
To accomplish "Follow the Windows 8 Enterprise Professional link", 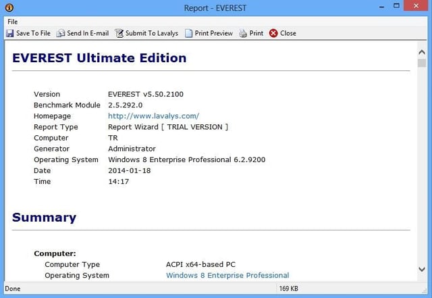I will point(227,276).
